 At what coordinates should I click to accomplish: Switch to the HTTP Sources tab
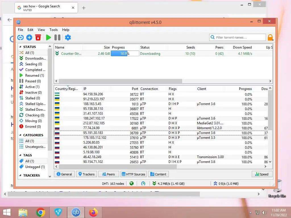tap(134, 174)
